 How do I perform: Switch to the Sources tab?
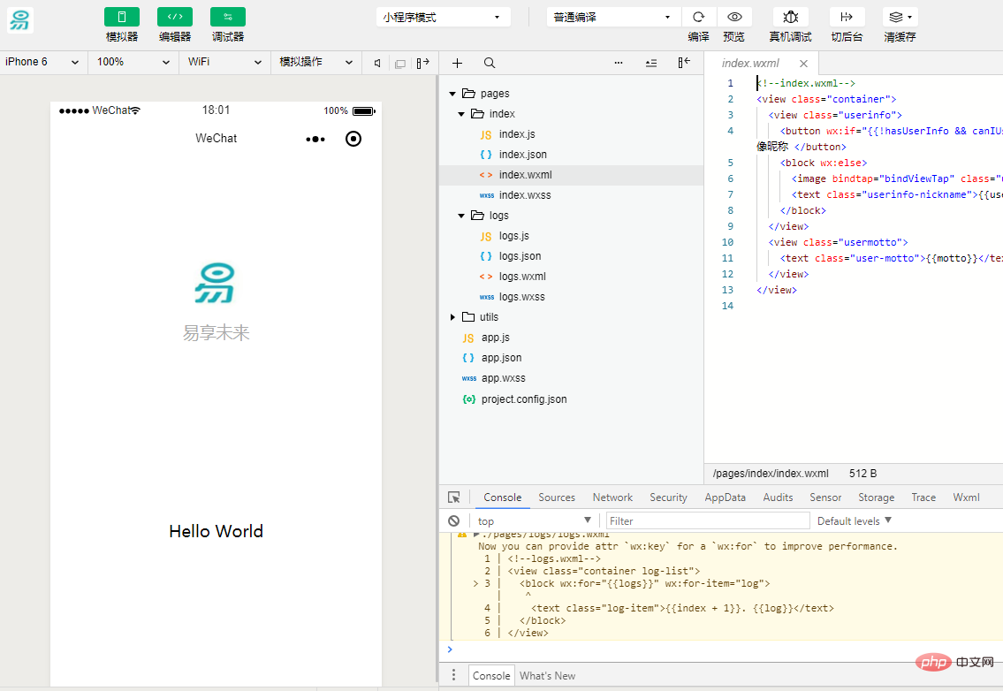(557, 497)
